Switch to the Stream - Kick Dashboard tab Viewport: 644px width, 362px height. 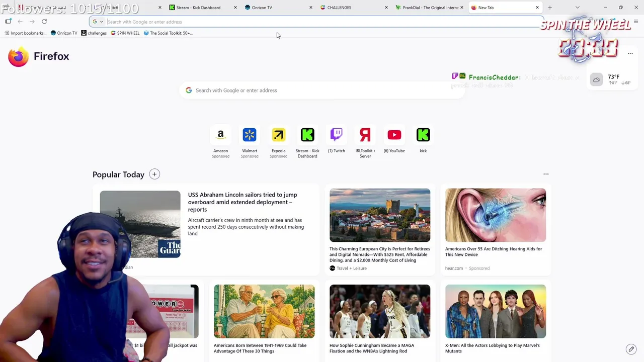[x=198, y=8]
